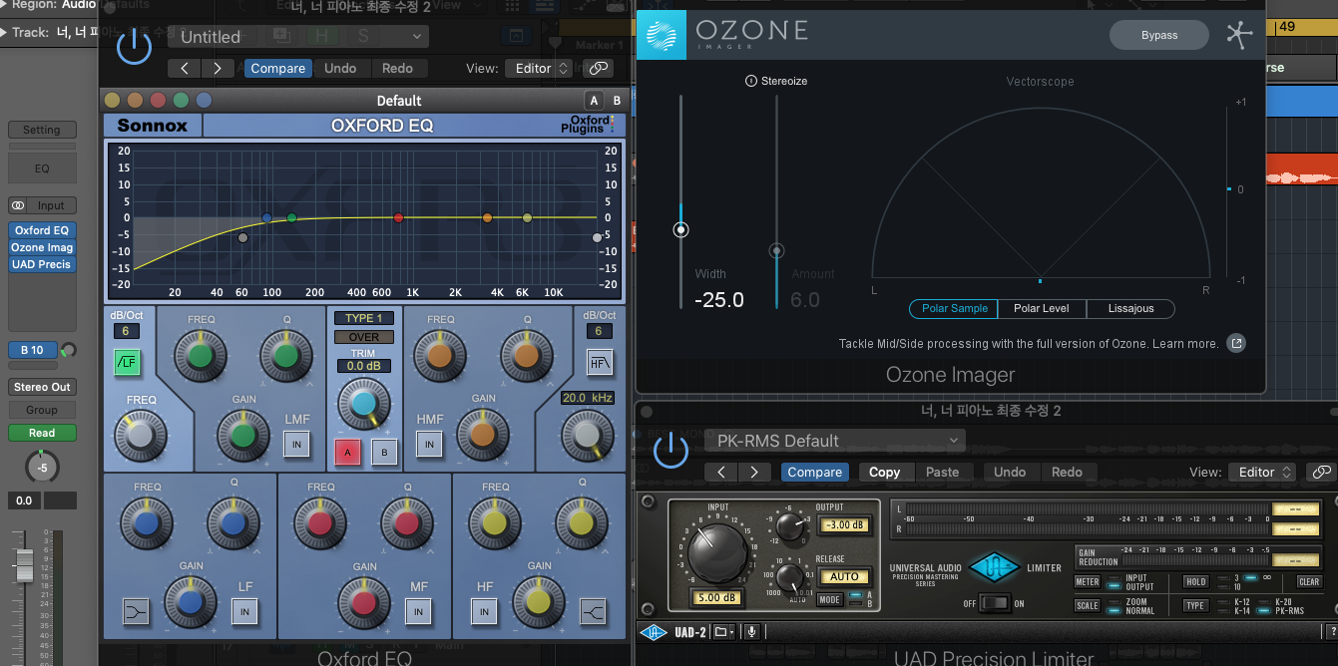1338x666 pixels.
Task: Click the low filter dB/Oct value 6
Action: point(126,331)
